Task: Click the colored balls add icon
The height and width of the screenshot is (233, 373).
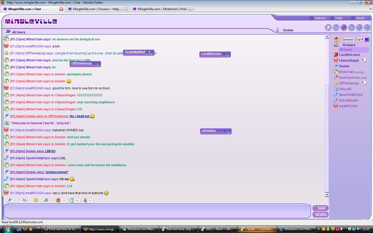Action: [x=46, y=200]
